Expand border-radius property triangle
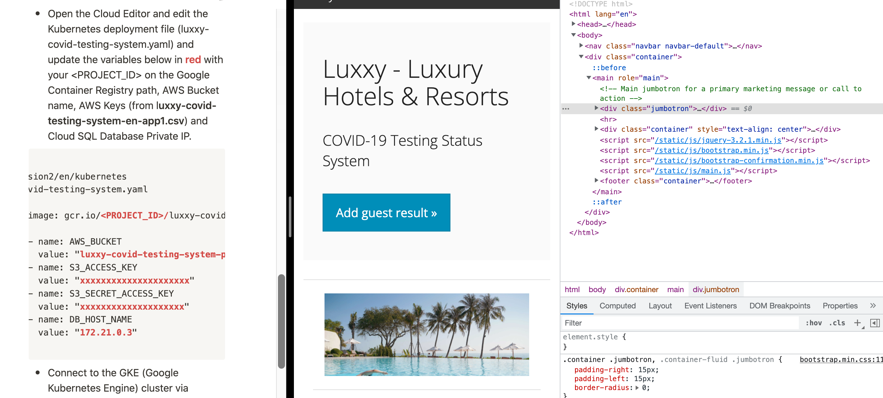Image resolution: width=883 pixels, height=398 pixels. point(637,388)
